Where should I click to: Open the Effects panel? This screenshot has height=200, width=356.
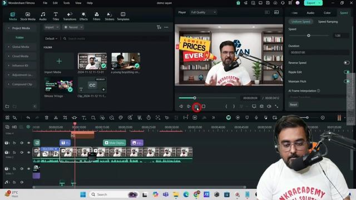click(83, 16)
